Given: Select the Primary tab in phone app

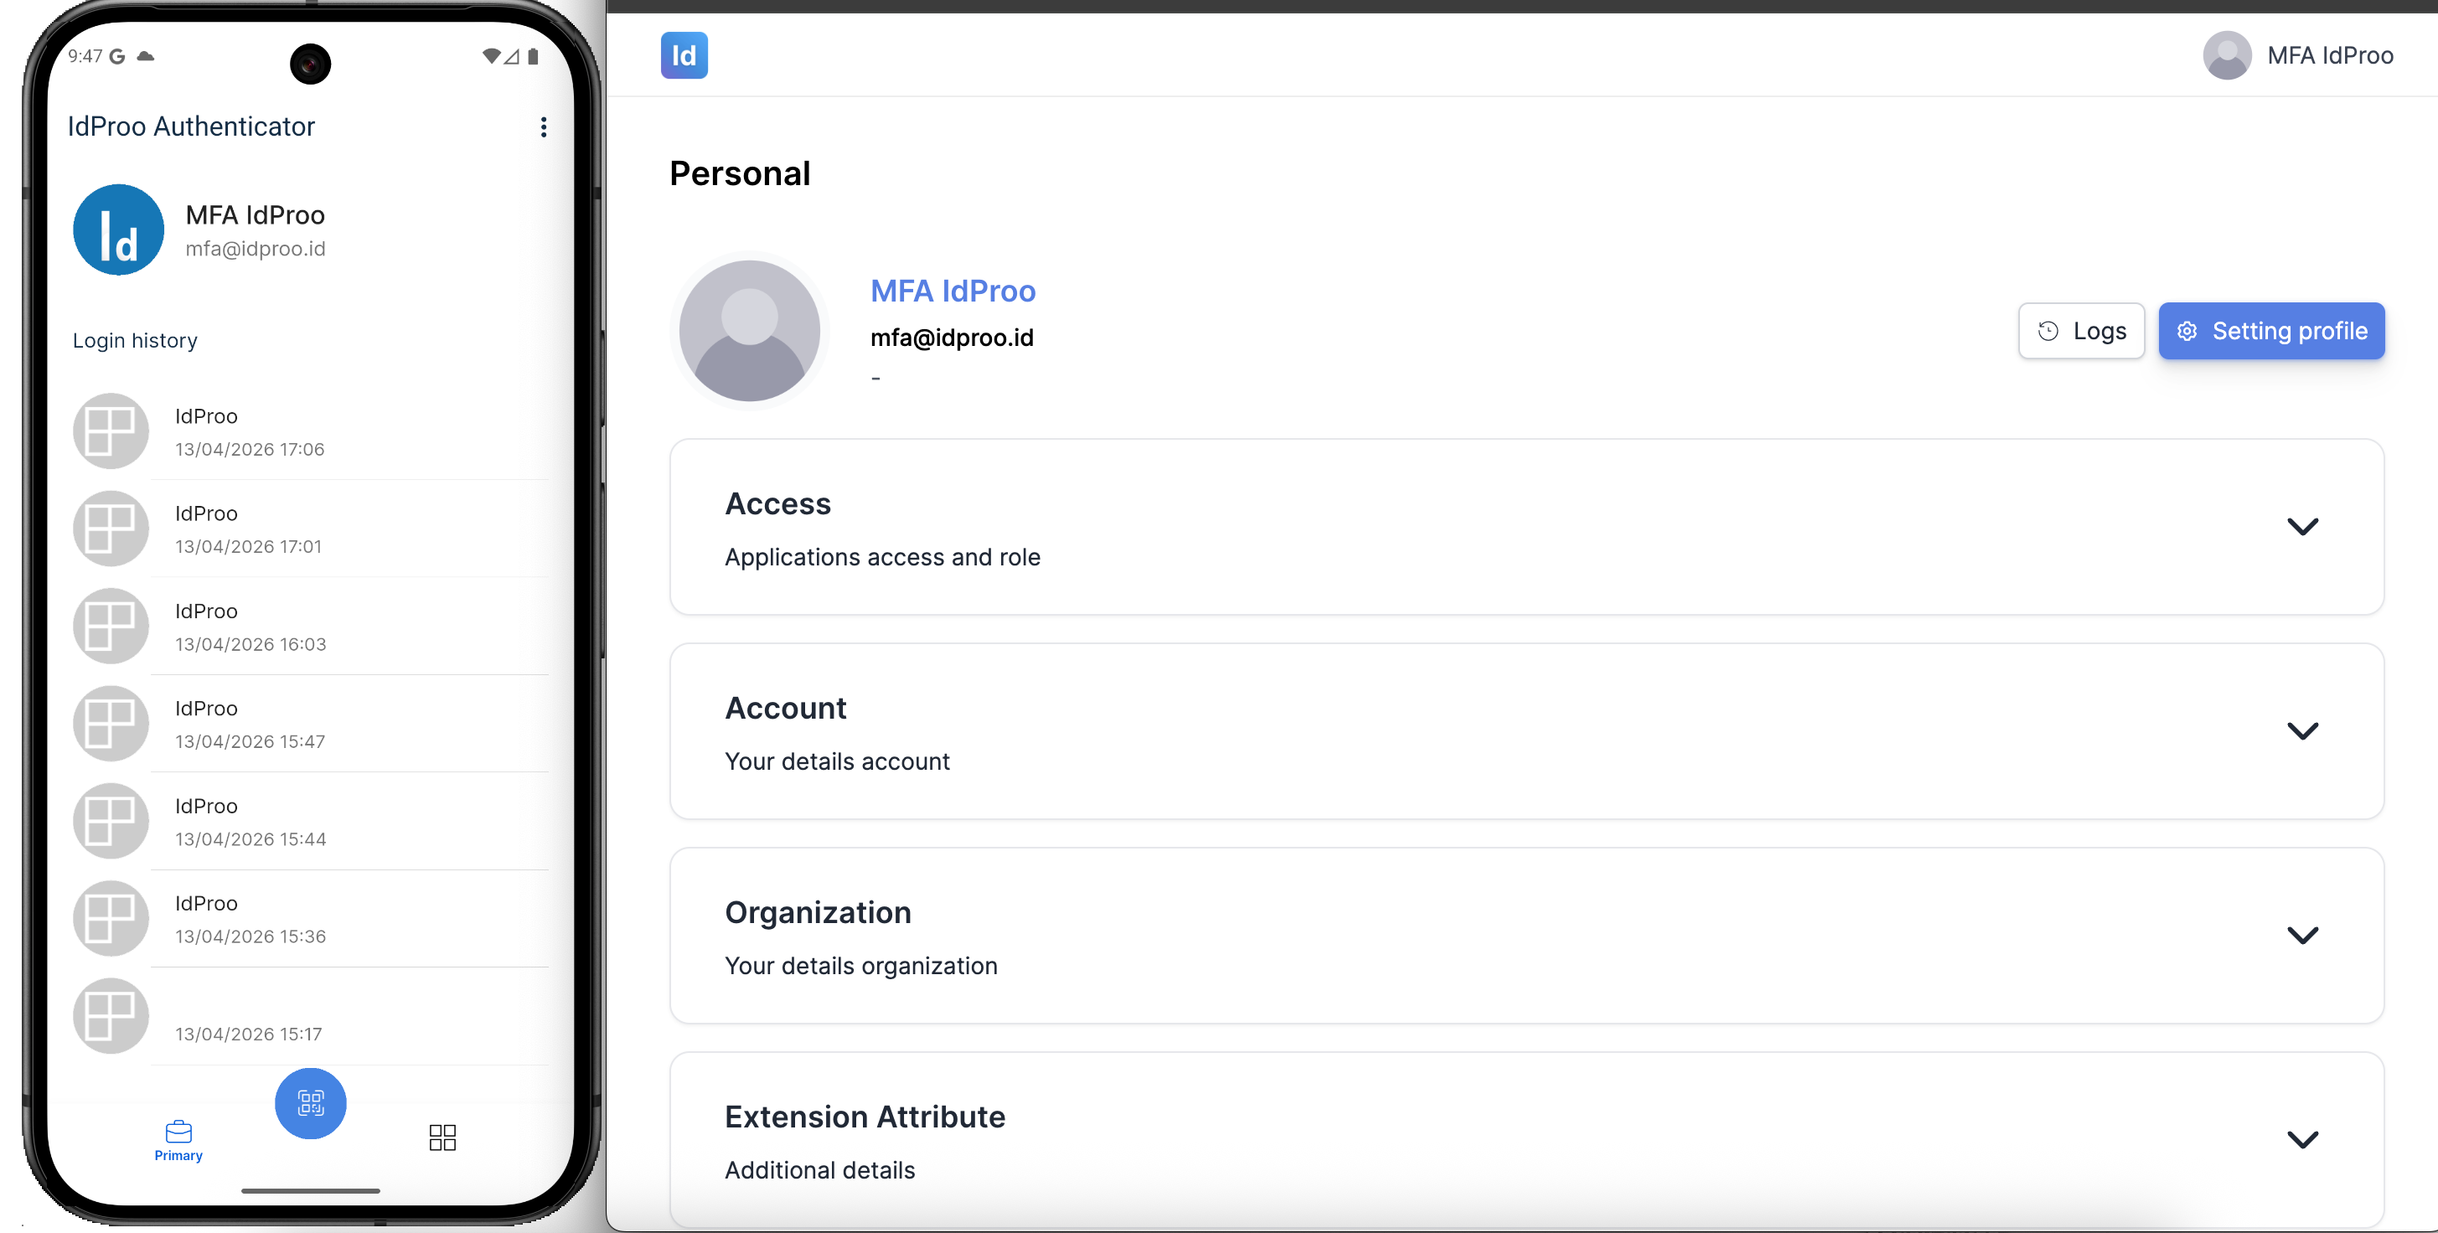Looking at the screenshot, I should click(x=178, y=1140).
